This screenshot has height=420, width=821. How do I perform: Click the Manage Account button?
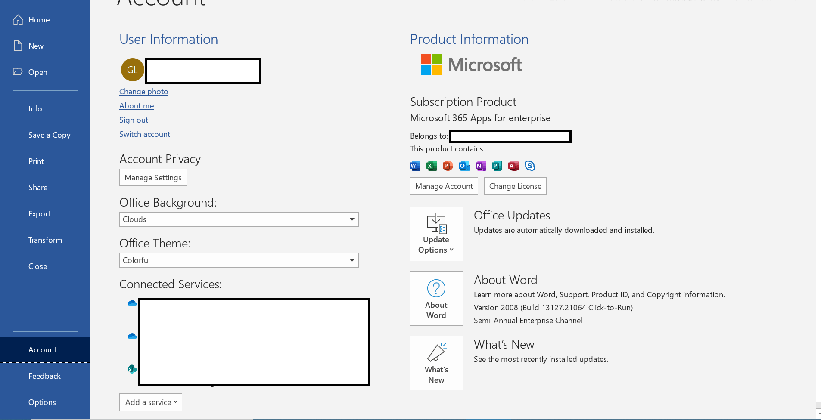pyautogui.click(x=444, y=186)
